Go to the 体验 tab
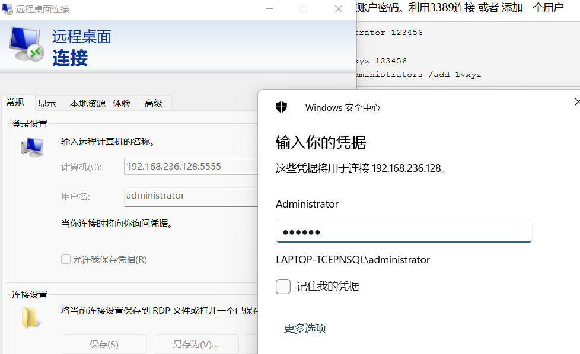Screen dimensions: 580x354 click(122, 103)
